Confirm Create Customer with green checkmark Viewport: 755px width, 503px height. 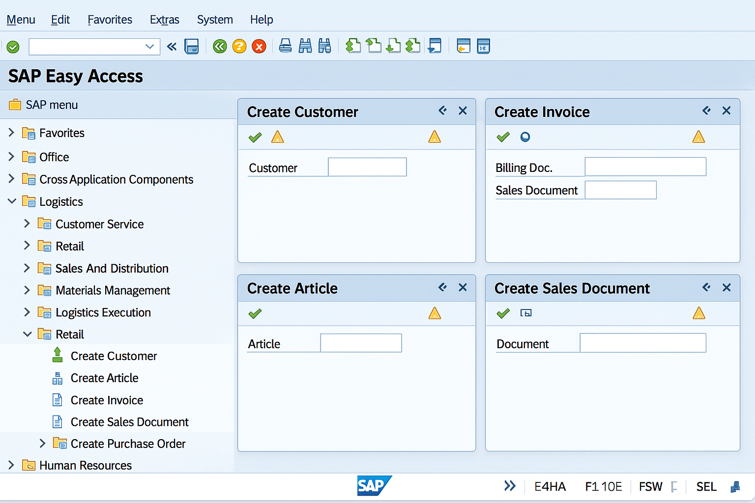tap(255, 137)
